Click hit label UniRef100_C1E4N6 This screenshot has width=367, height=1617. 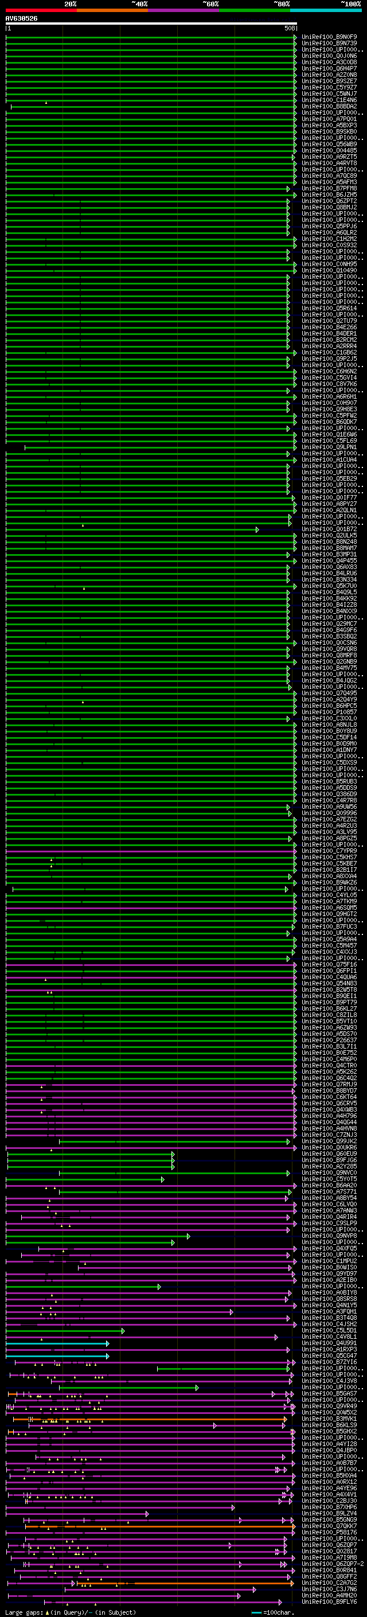329,100
